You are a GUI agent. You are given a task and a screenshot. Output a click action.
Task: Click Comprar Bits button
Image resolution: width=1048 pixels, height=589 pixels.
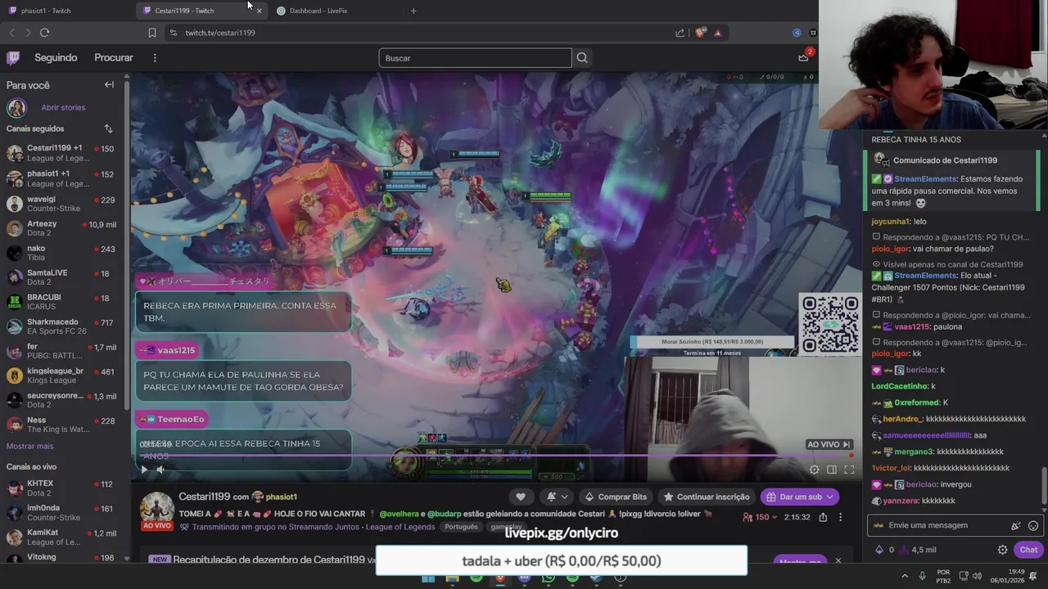point(615,497)
